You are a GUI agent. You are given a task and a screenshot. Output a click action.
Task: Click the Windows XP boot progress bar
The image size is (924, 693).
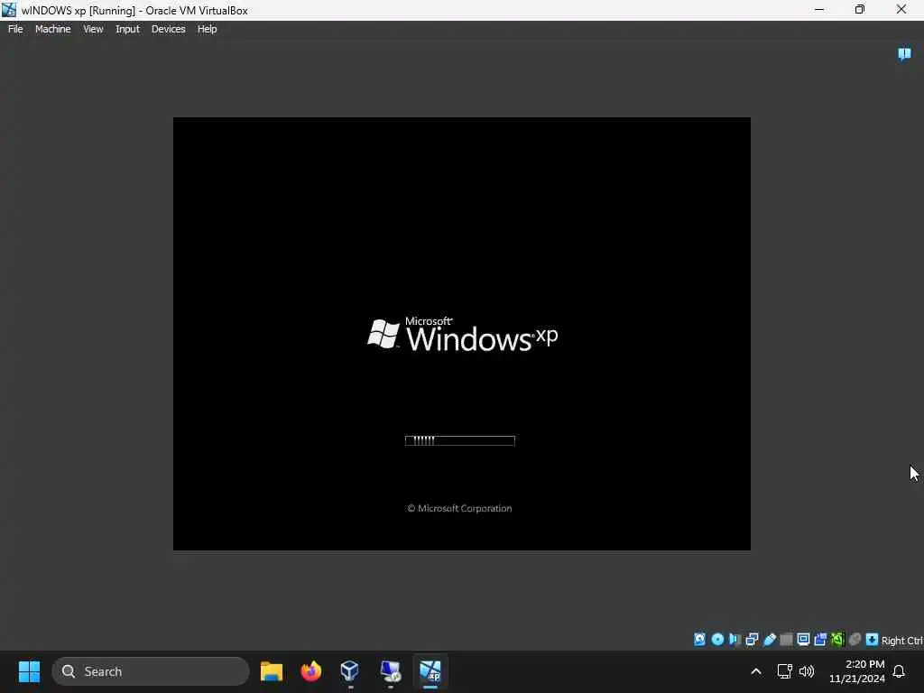[460, 440]
